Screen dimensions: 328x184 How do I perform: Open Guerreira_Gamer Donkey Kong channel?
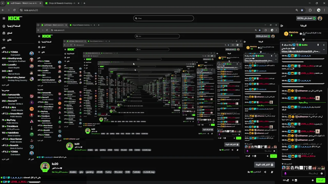point(17,79)
